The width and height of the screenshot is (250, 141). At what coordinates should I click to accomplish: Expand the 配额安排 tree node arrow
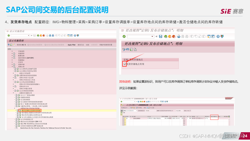click(x=12, y=56)
